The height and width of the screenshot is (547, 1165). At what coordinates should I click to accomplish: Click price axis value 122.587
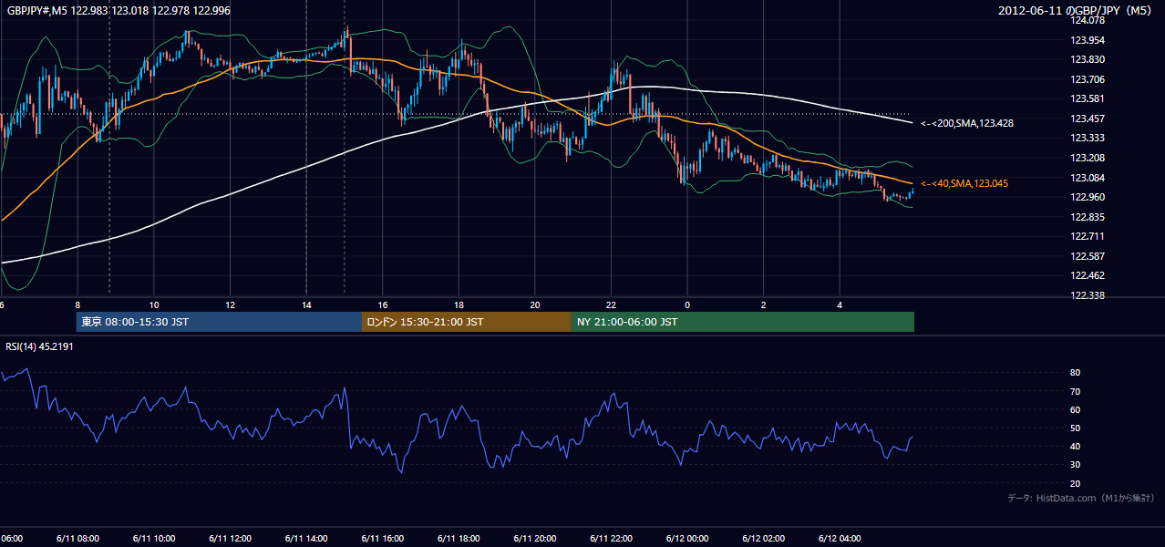[1088, 256]
